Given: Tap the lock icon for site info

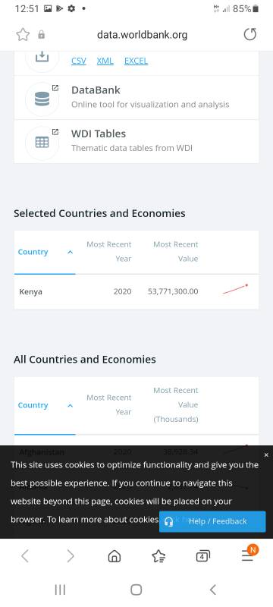Looking at the screenshot, I should tap(42, 35).
